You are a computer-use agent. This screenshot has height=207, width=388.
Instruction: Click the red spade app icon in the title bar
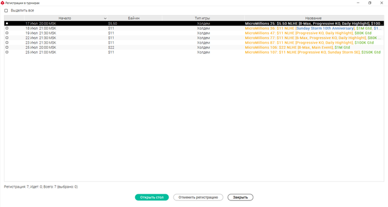[2, 3]
